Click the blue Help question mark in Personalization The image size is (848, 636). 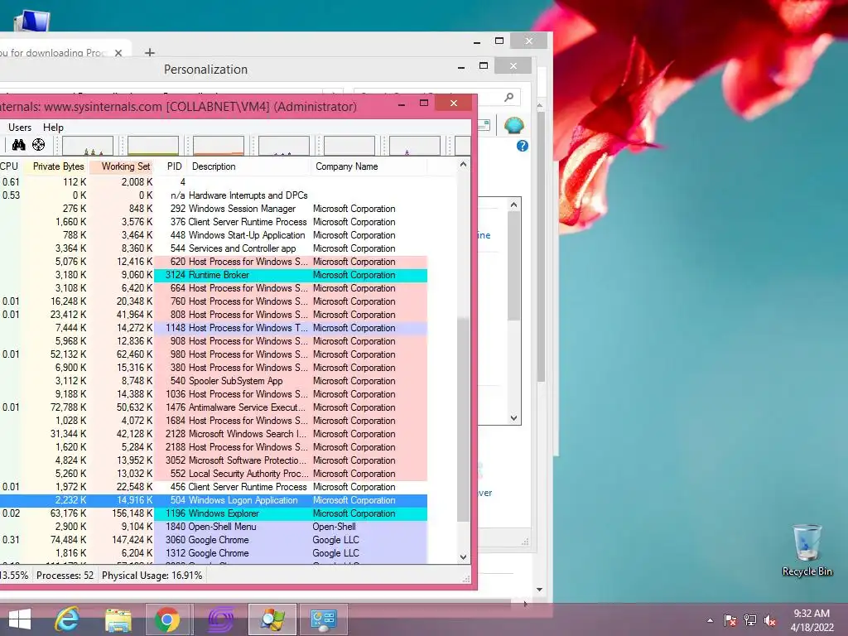click(x=522, y=146)
